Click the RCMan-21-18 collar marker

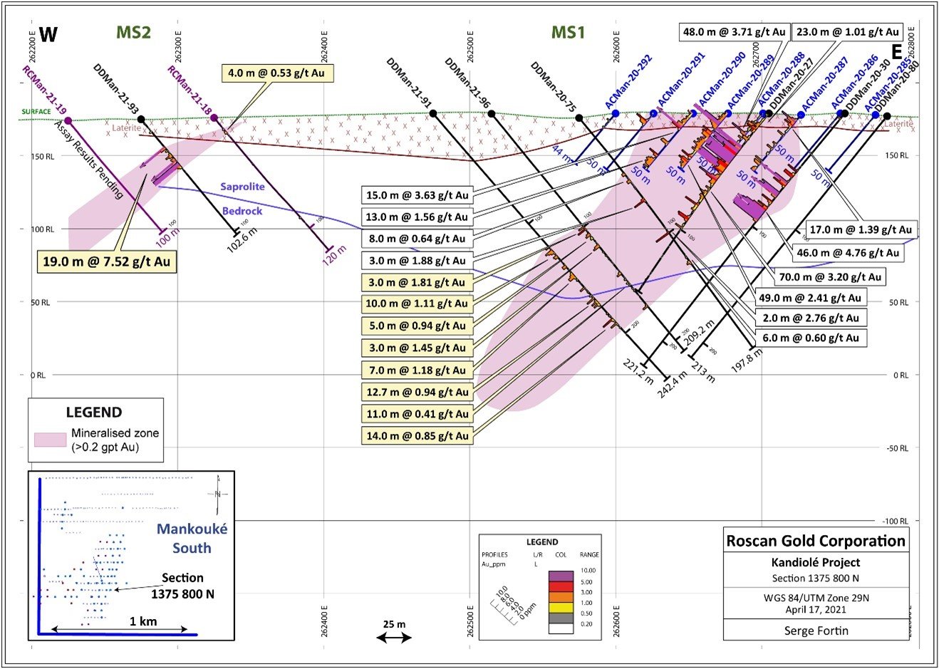(214, 118)
